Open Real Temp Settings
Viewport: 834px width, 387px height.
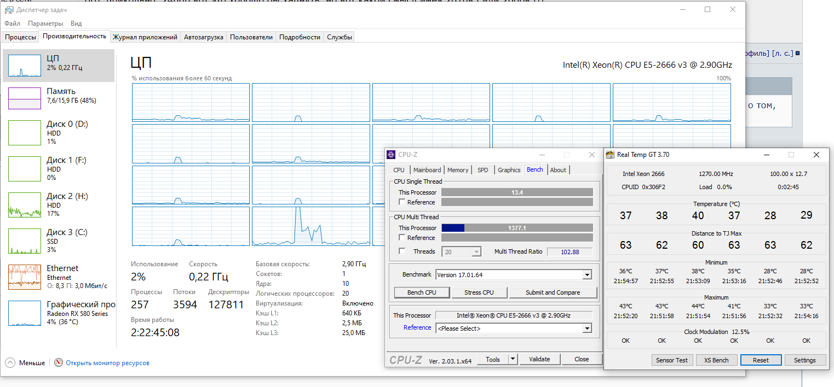(804, 360)
